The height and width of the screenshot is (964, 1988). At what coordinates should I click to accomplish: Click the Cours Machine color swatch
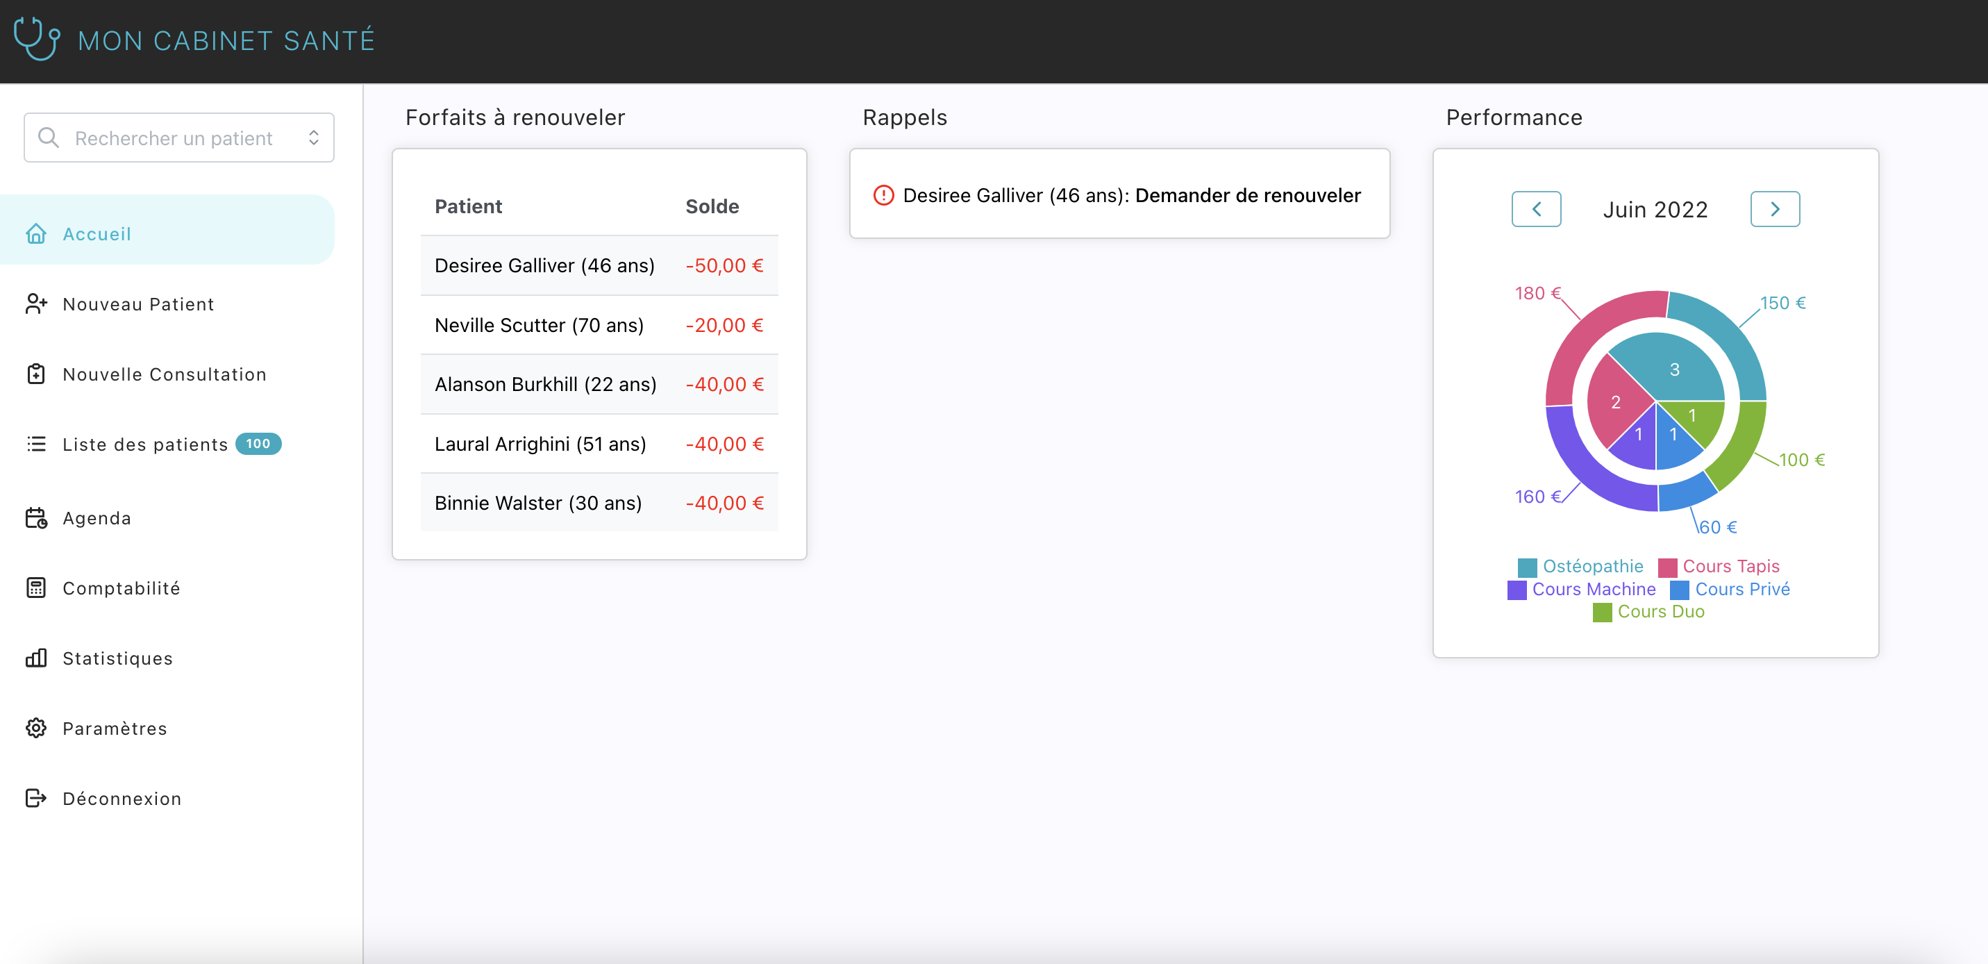(x=1517, y=590)
